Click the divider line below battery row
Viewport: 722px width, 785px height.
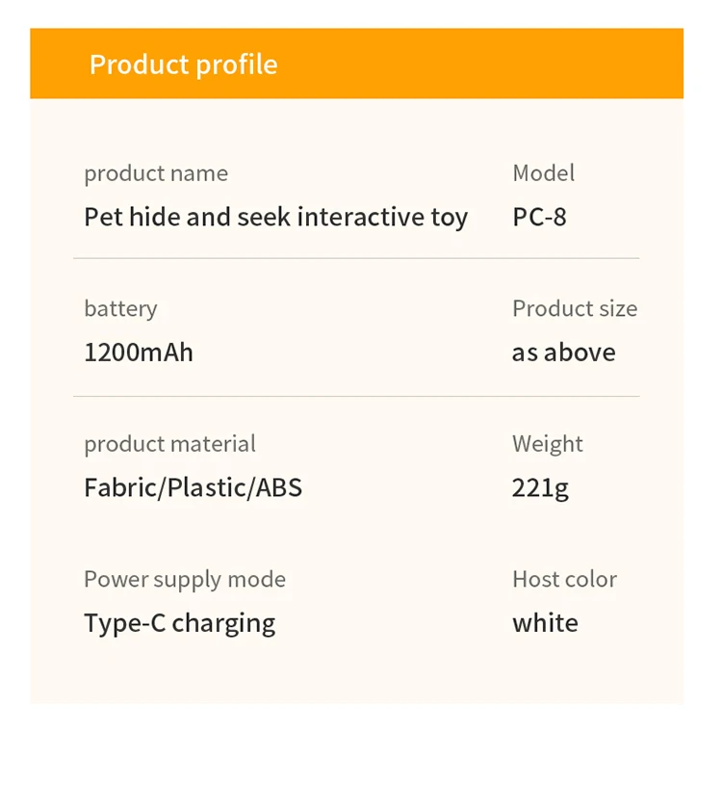pyautogui.click(x=356, y=396)
